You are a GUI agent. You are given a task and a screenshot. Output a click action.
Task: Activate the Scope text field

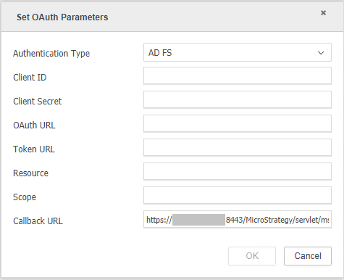[238, 195]
